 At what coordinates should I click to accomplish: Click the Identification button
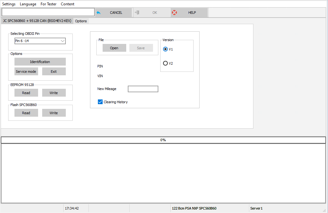tap(40, 61)
